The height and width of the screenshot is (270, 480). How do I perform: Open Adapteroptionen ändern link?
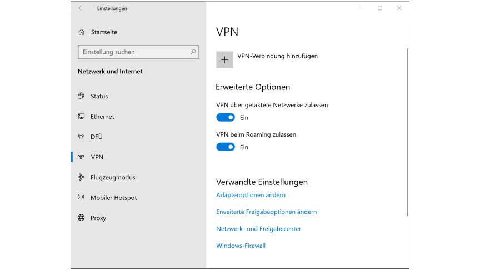[x=251, y=195]
